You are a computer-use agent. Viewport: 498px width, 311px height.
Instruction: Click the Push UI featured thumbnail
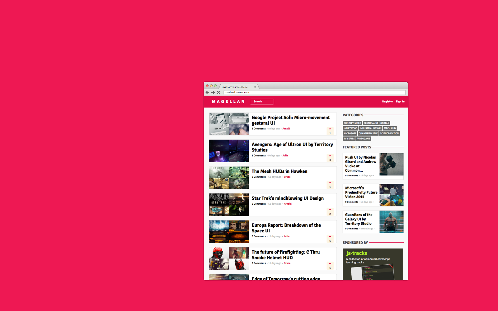[x=392, y=164]
